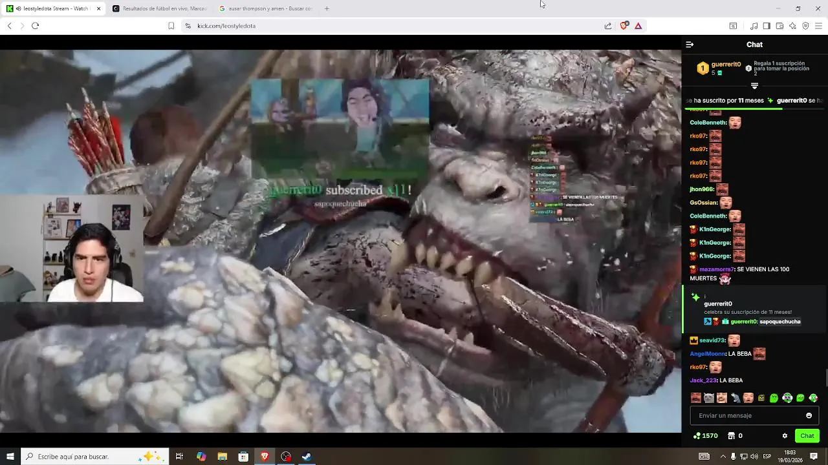Open Steam from the taskbar

pyautogui.click(x=307, y=457)
